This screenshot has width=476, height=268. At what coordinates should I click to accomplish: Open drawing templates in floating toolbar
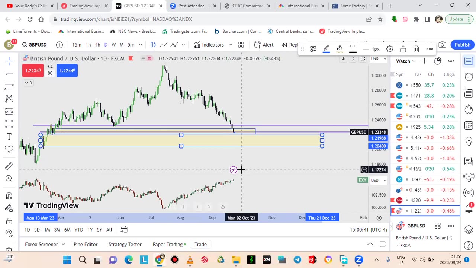313,49
